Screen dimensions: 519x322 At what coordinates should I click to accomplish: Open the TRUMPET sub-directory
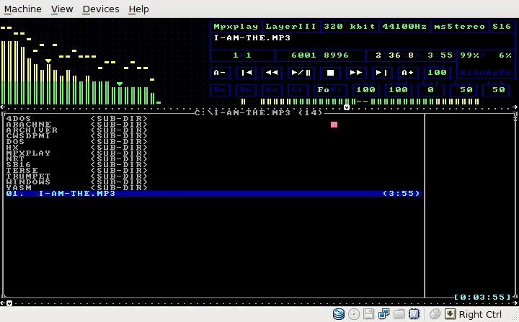pyautogui.click(x=77, y=176)
